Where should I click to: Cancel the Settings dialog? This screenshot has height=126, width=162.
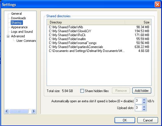[148, 120]
